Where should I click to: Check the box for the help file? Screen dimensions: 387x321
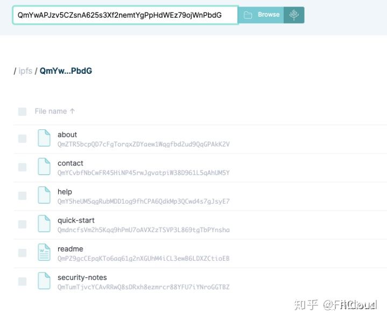pyautogui.click(x=22, y=196)
